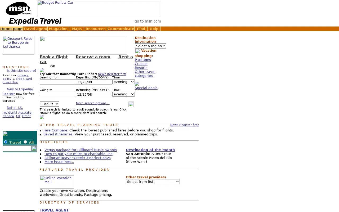Open the Help tab
339x212 pixels.
154,29
